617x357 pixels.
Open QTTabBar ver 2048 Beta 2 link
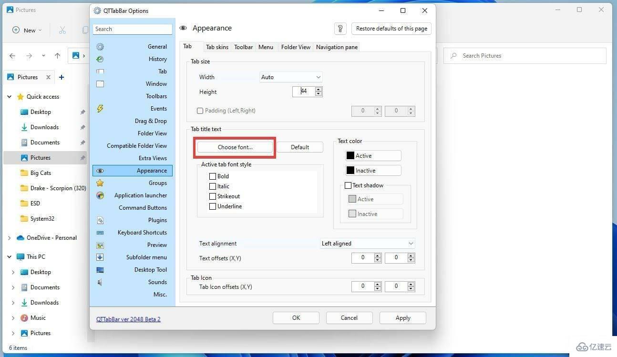click(x=128, y=319)
